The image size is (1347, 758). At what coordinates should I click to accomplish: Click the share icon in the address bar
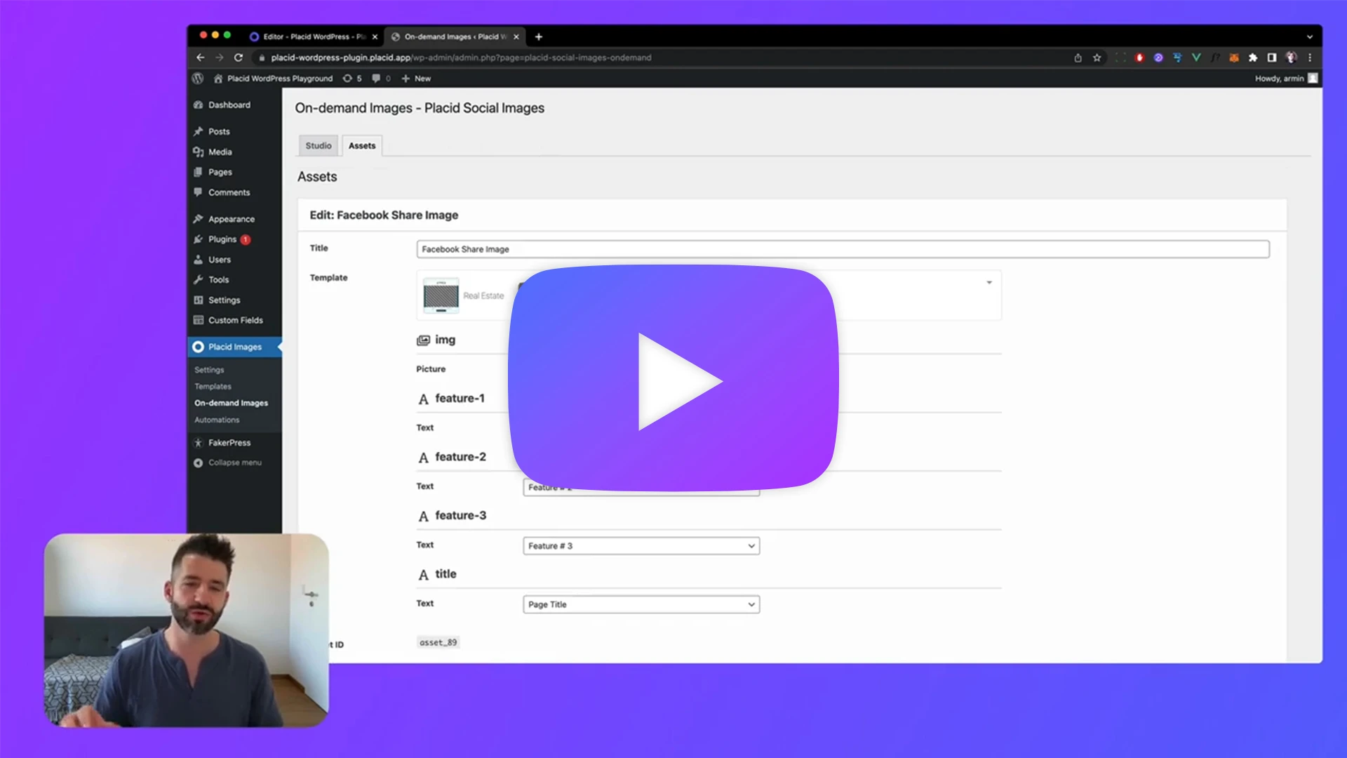(1078, 58)
